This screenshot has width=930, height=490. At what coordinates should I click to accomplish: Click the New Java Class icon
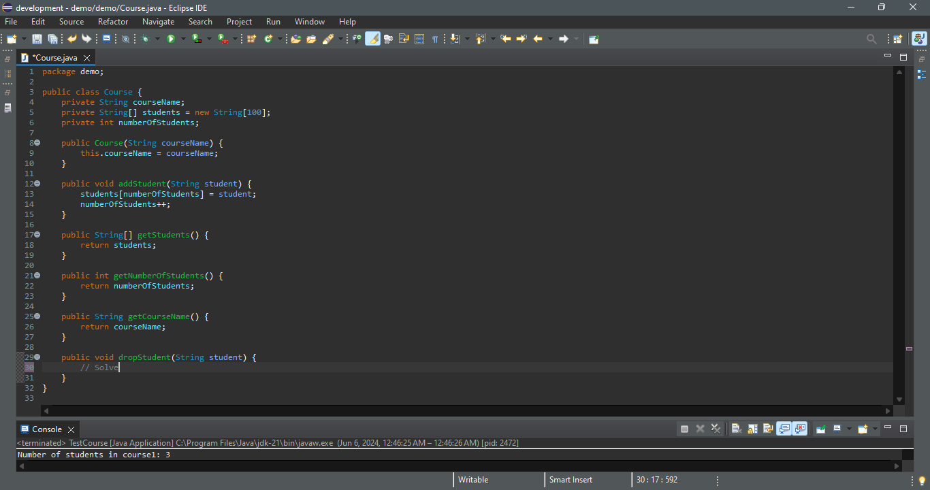click(268, 39)
